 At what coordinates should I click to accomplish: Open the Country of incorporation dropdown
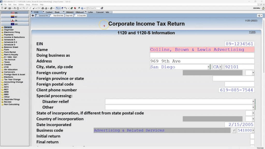pyautogui.click(x=253, y=119)
